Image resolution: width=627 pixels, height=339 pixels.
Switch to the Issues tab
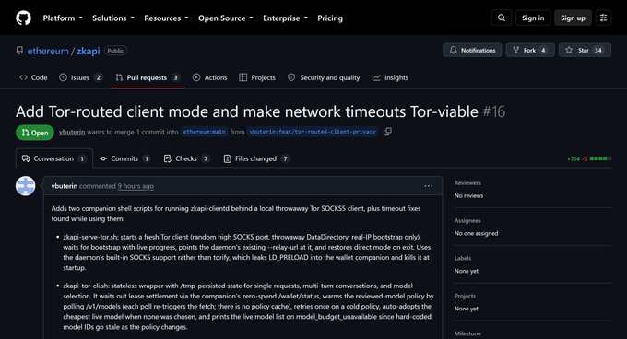pyautogui.click(x=80, y=77)
